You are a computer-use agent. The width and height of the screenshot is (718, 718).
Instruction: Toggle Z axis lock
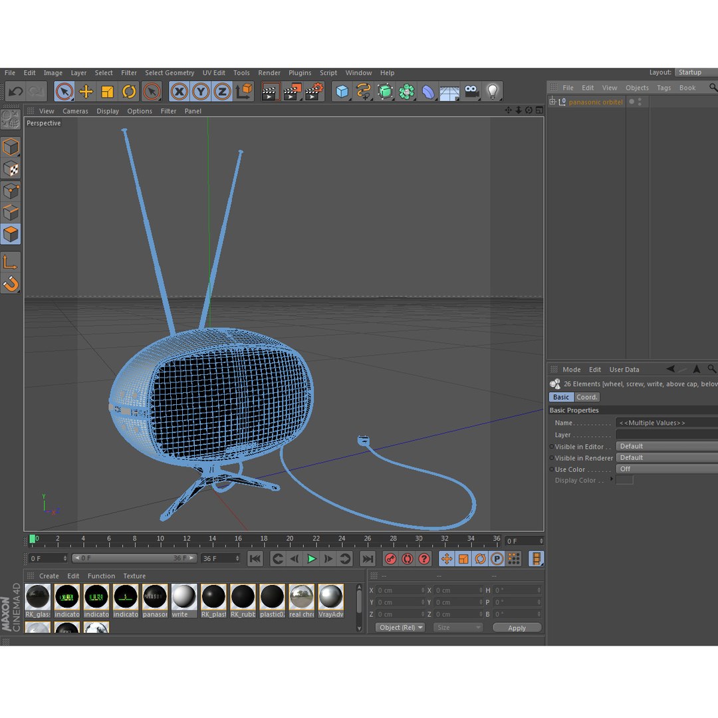coord(222,92)
